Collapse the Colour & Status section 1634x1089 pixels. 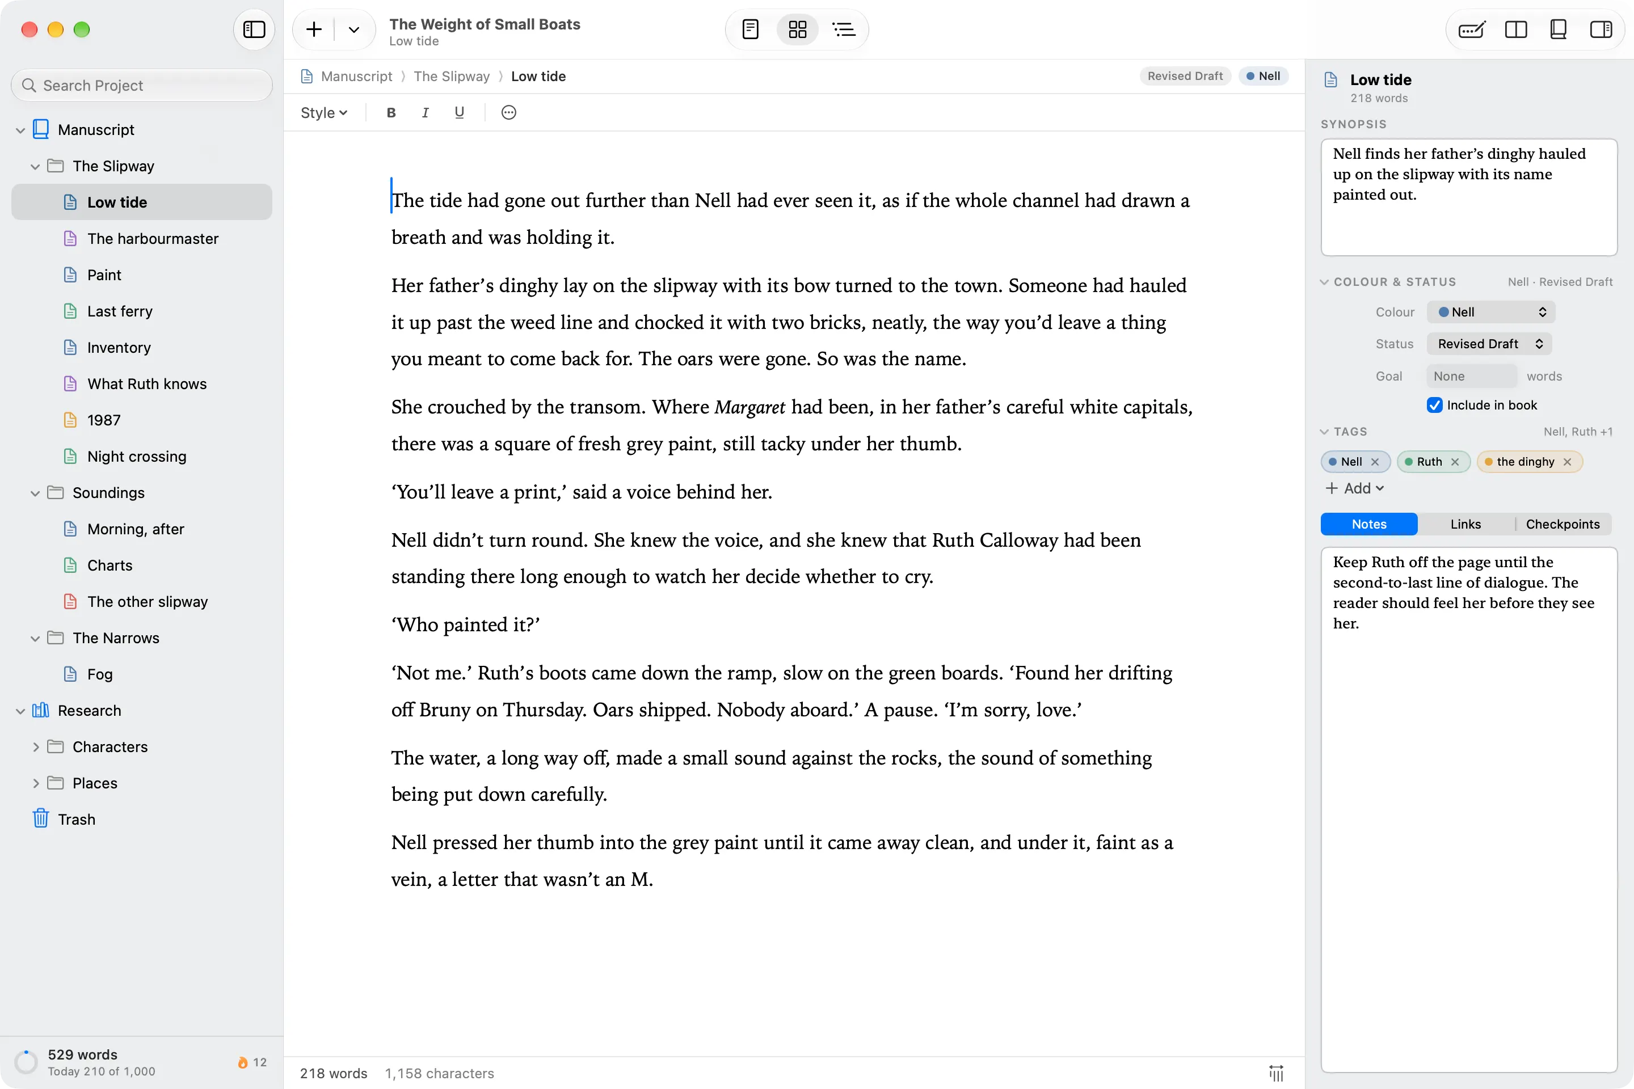(1324, 282)
